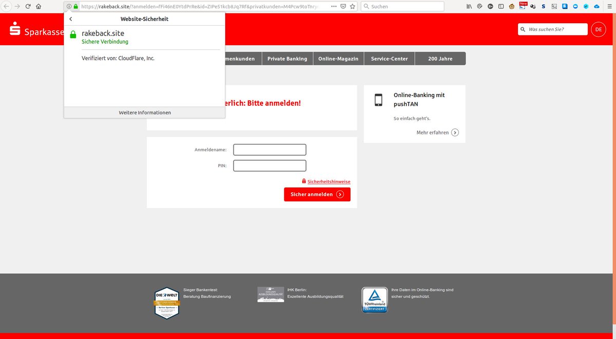Viewport: 616px width, 339px height.
Task: Open the Sicherheitshinweise link
Action: 329,181
